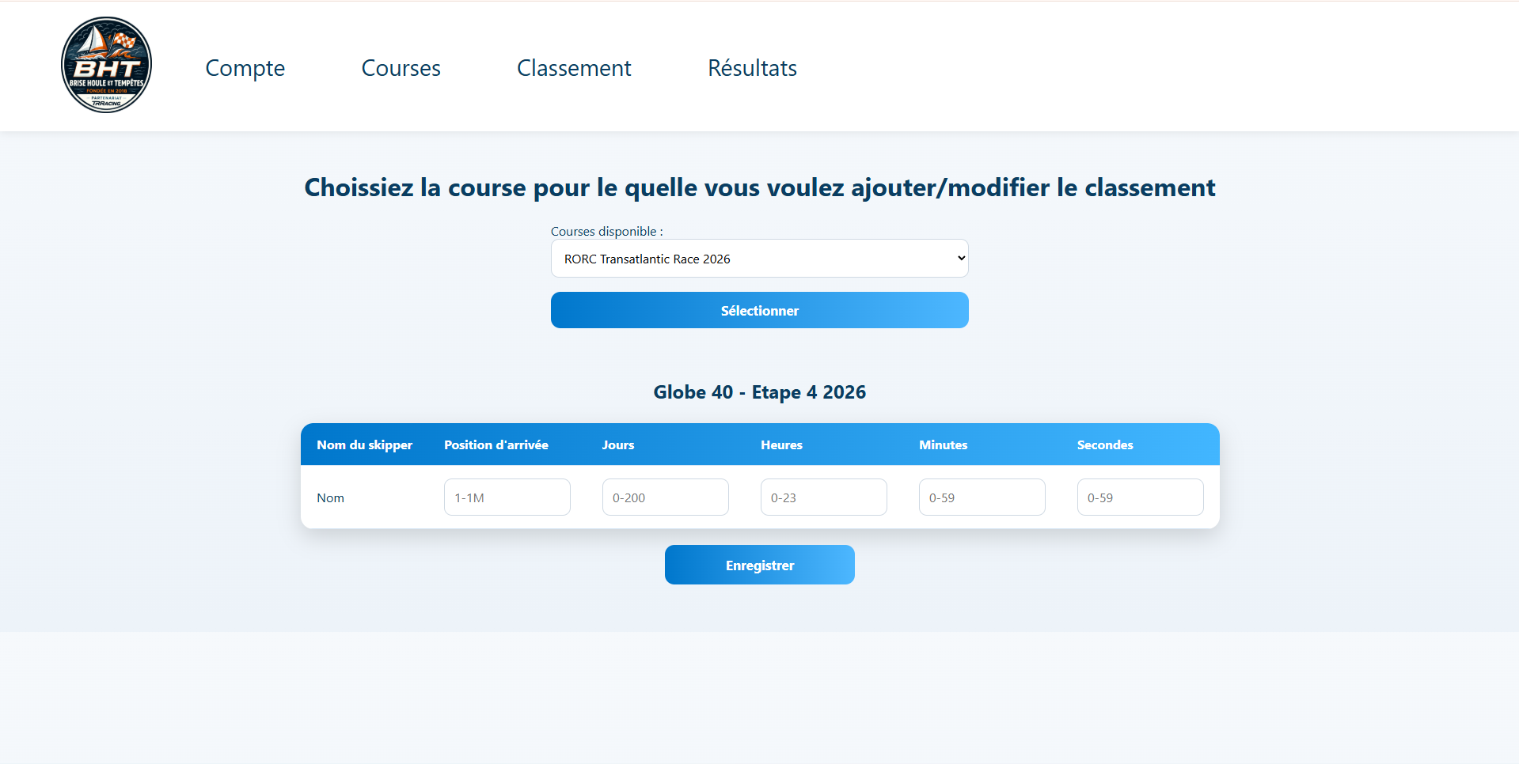The image size is (1519, 764).
Task: Click the Secondes column header
Action: (1104, 445)
